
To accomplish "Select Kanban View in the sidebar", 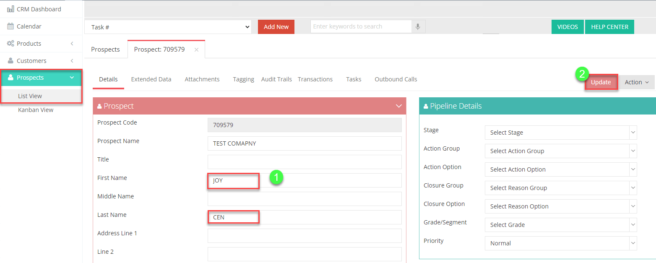I will coord(36,110).
